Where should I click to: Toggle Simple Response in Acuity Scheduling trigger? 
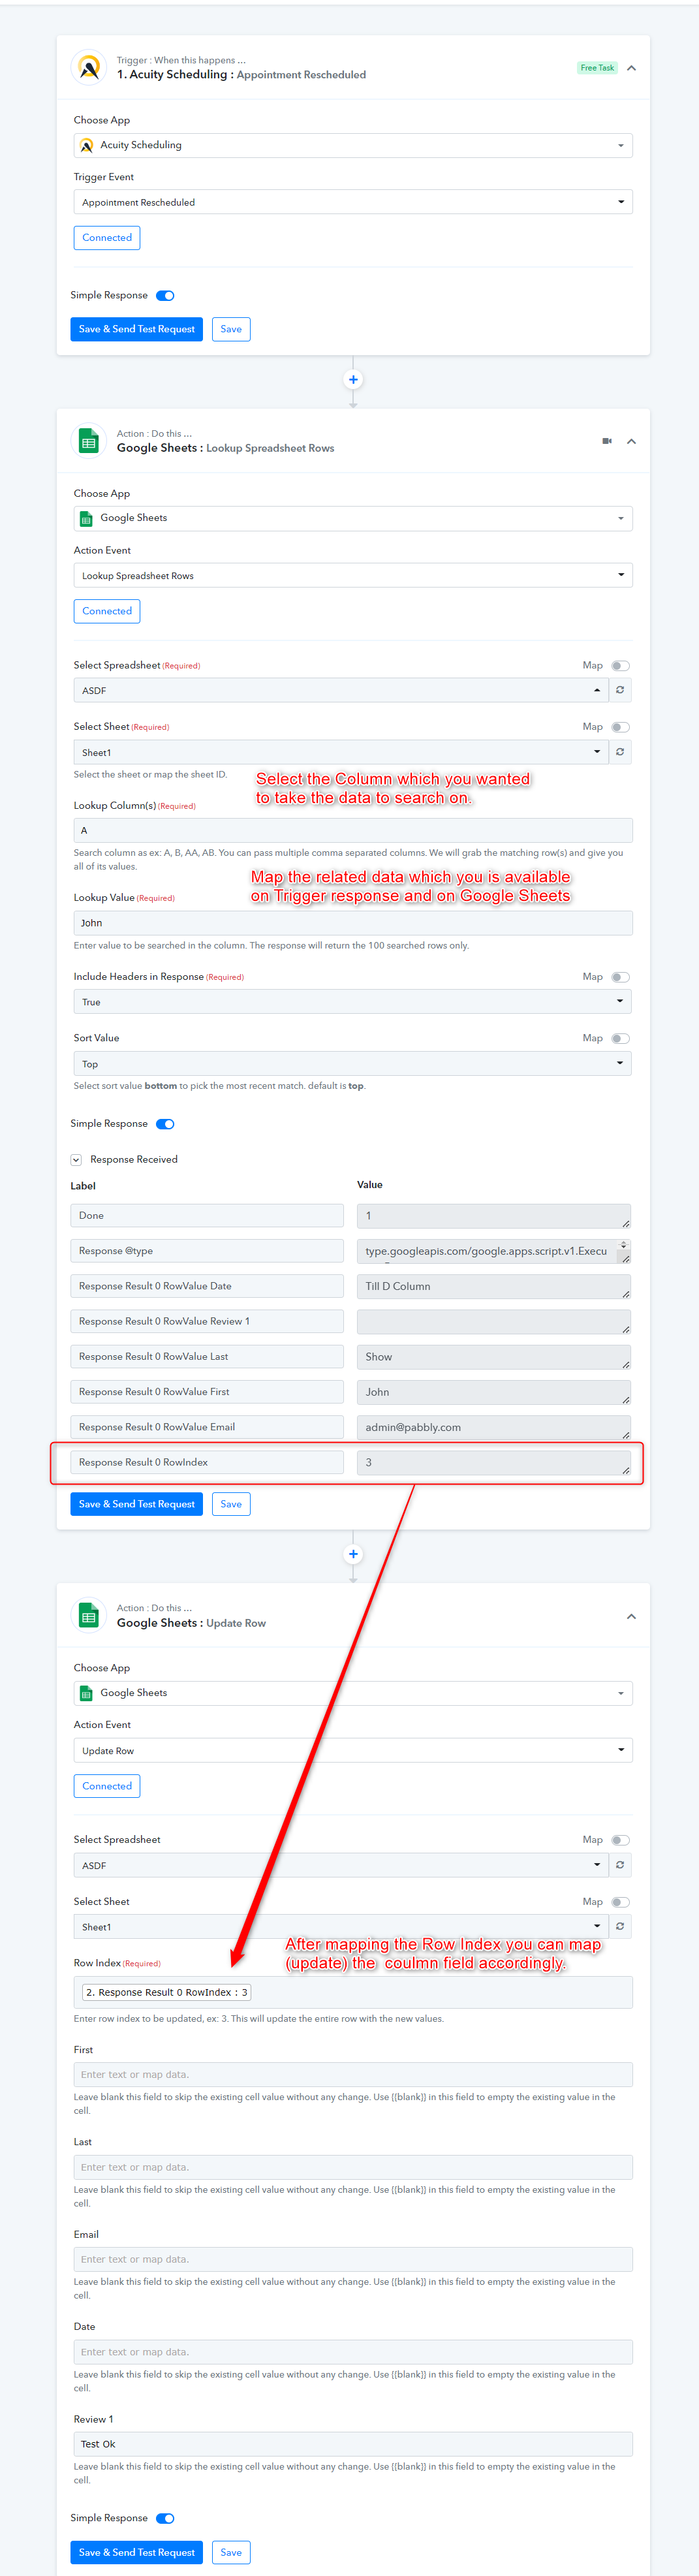click(x=165, y=296)
